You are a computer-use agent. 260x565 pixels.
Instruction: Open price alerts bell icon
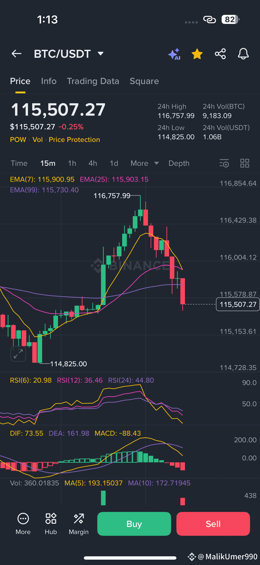click(243, 54)
